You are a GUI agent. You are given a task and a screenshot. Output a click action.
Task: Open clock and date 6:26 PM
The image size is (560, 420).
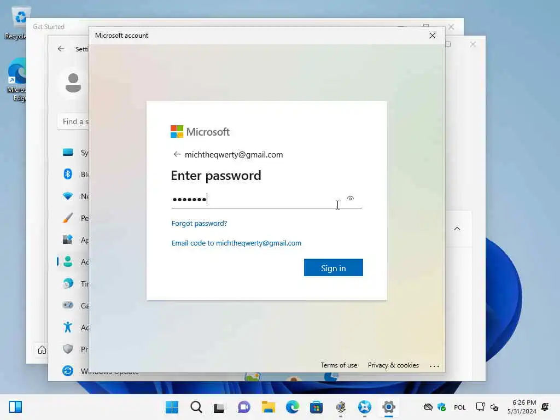(522, 407)
